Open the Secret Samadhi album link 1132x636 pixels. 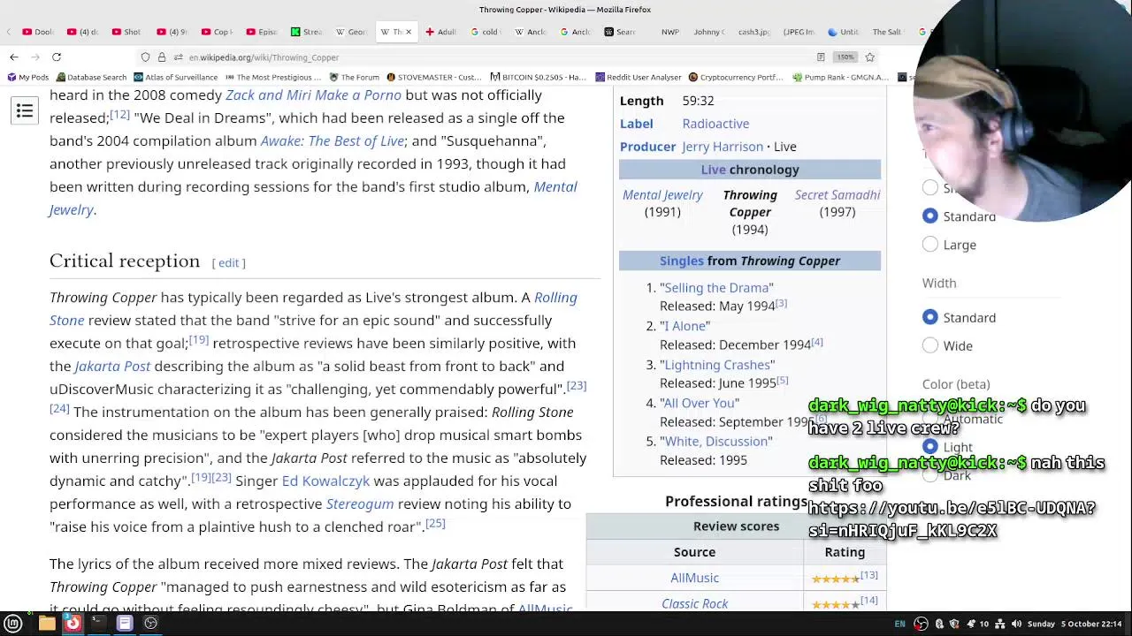click(x=838, y=195)
